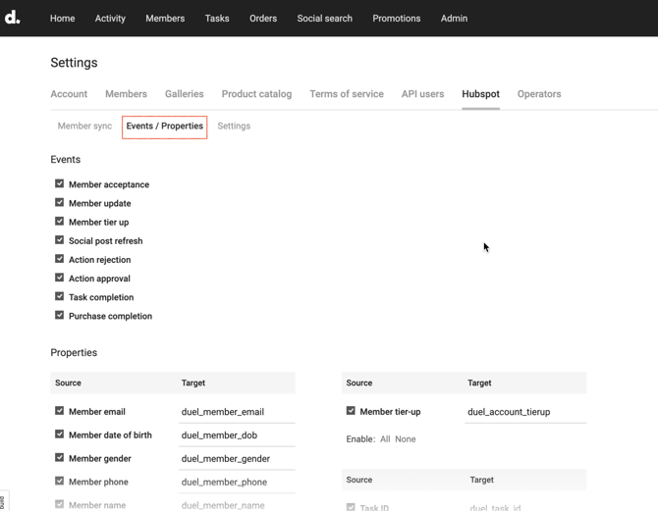
Task: Toggle the Member date of birth checkbox
Action: click(x=60, y=434)
